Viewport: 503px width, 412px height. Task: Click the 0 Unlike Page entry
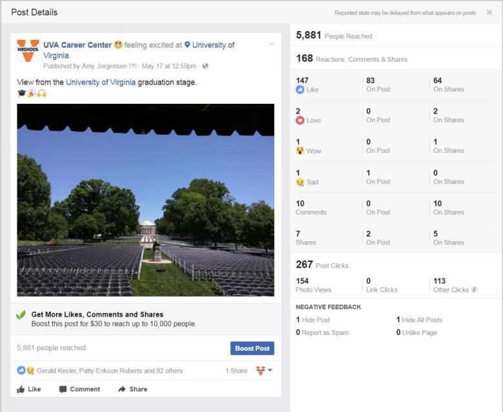(x=417, y=333)
